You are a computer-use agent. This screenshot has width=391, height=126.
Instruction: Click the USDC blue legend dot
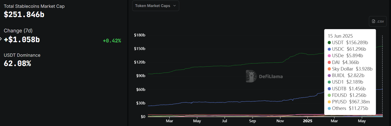point(329,49)
